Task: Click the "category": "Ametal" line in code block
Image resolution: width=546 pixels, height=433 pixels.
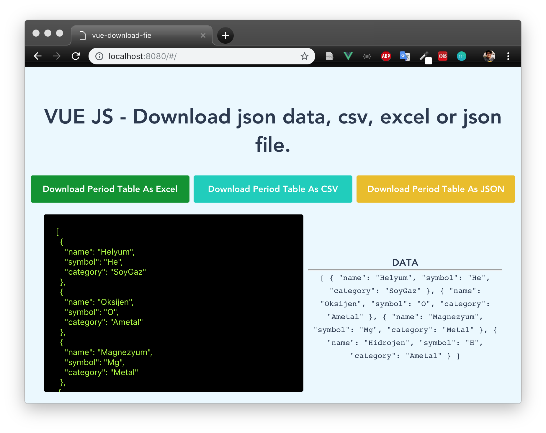Action: [104, 322]
